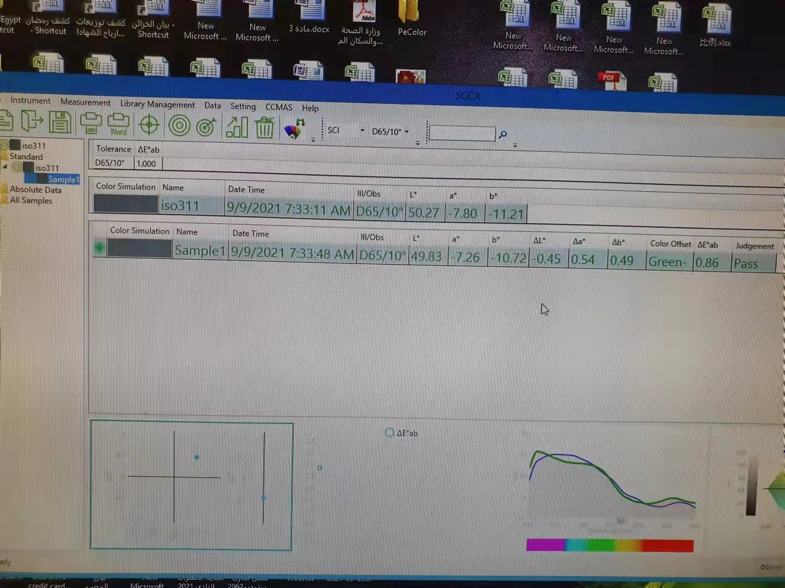Select Sample1 in the tree panel
Viewport: 785px width, 588px height.
tap(63, 179)
